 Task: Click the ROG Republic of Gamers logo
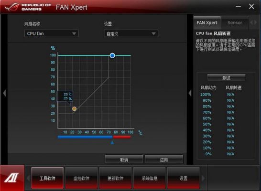click(x=28, y=7)
